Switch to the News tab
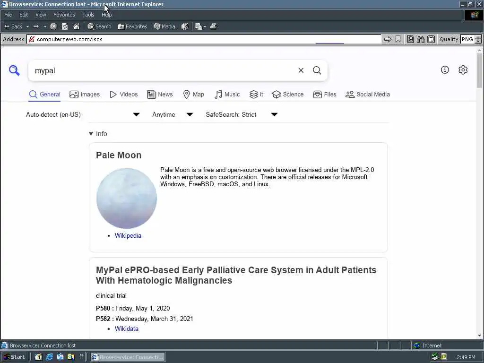This screenshot has height=363, width=484. tap(160, 95)
